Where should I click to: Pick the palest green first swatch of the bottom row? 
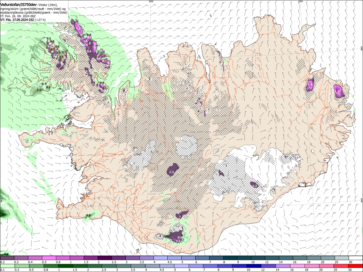pos(7,266)
